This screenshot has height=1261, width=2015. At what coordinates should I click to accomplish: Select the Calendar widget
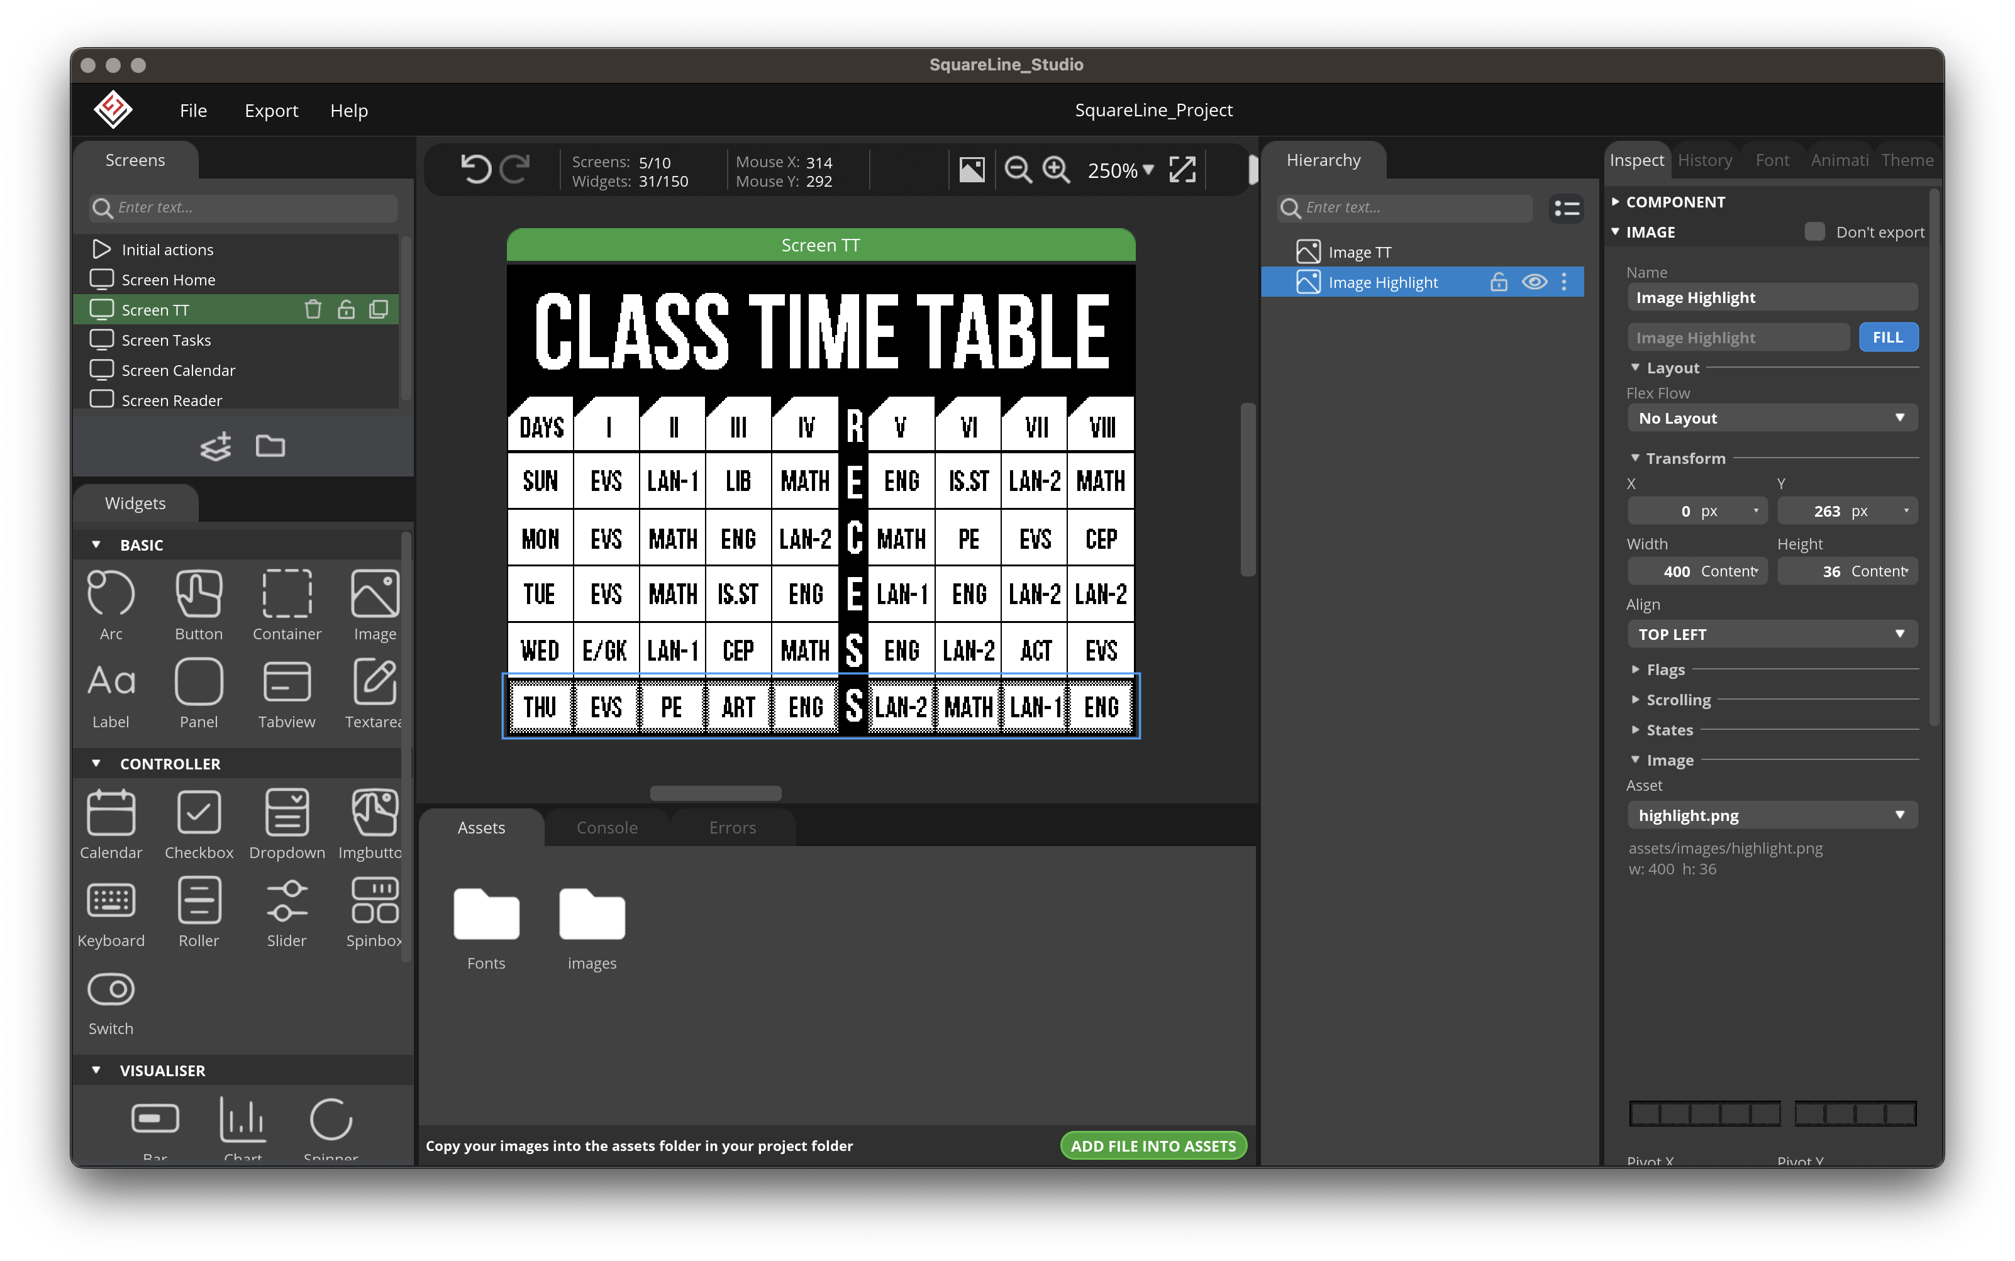click(x=111, y=823)
